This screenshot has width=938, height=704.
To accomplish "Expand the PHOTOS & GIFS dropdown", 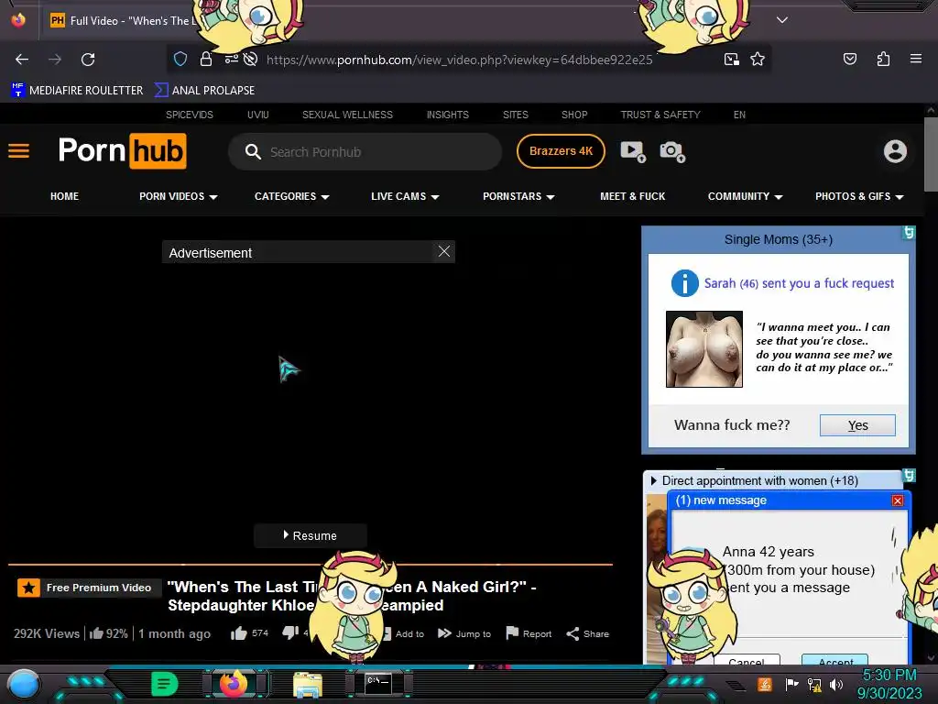I will point(859,196).
